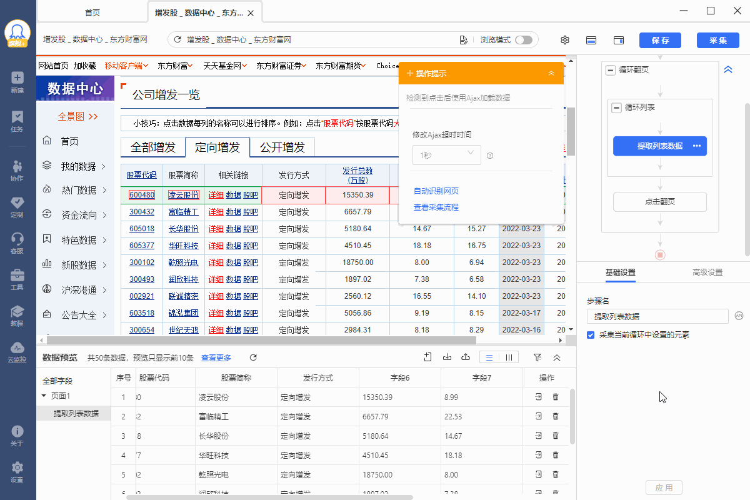Viewport: 750px width, 500px height.
Task: Delete row 1 凌云股份 in data preview
Action: point(556,397)
